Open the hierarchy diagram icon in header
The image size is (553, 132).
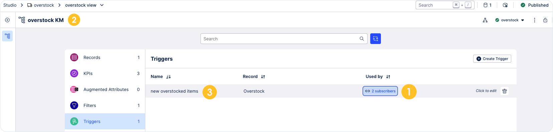click(485, 20)
